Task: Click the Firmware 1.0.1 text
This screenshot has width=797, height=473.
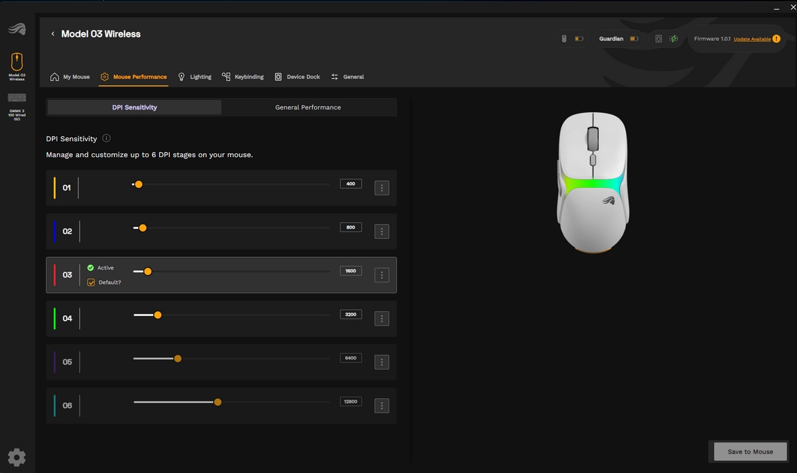Action: (712, 39)
